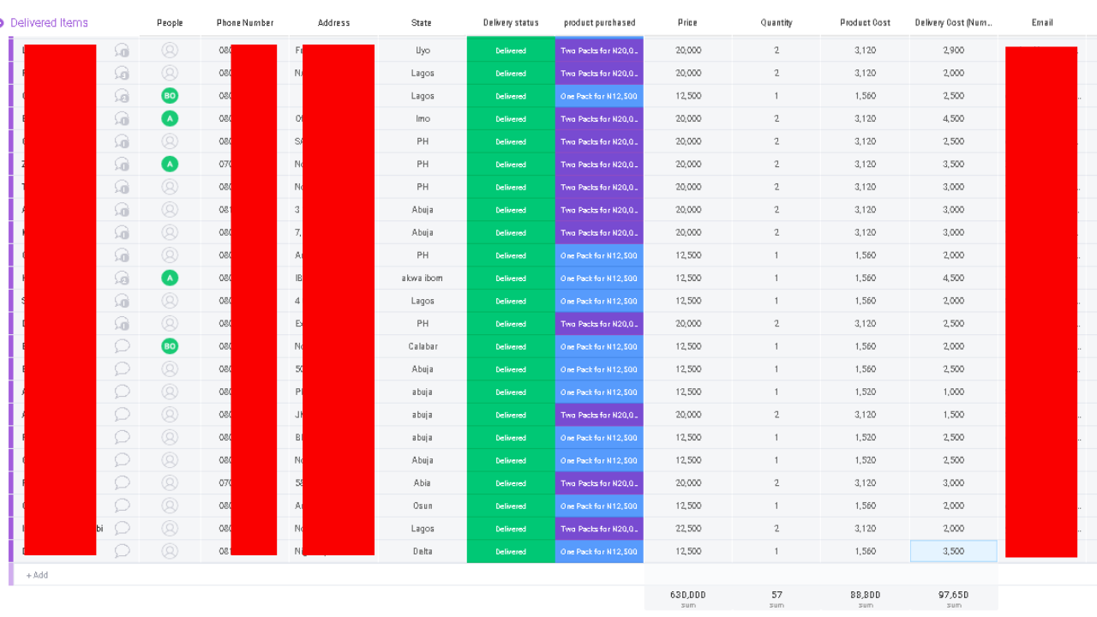Open the Two Packs label in the Uyo row
1097x617 pixels.
coord(599,51)
